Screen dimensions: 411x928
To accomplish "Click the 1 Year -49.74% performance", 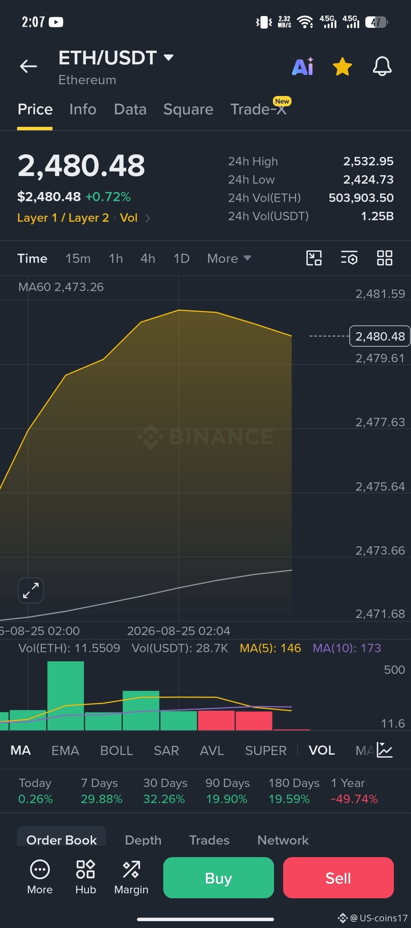I will 354,791.
